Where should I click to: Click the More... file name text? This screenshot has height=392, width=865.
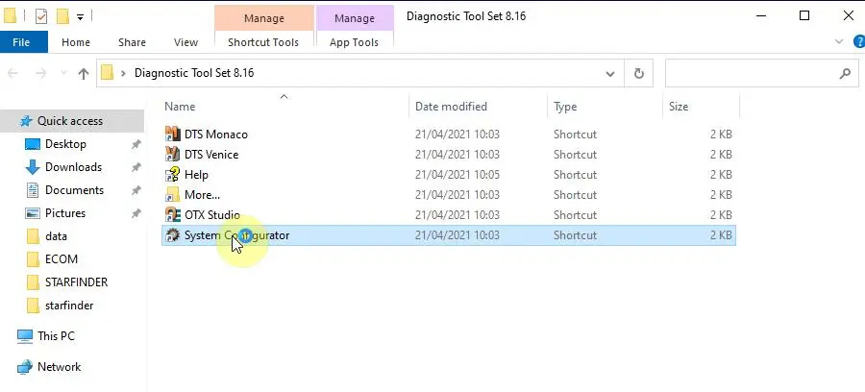(202, 195)
